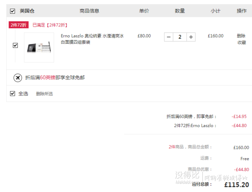Click the 应付总额 label
252x192 pixels.
(x=202, y=184)
